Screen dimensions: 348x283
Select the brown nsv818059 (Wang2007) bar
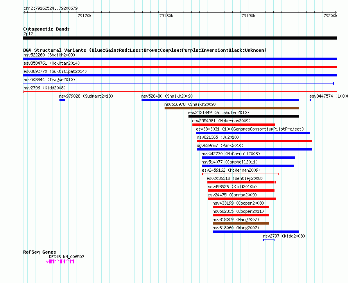coord(241,223)
